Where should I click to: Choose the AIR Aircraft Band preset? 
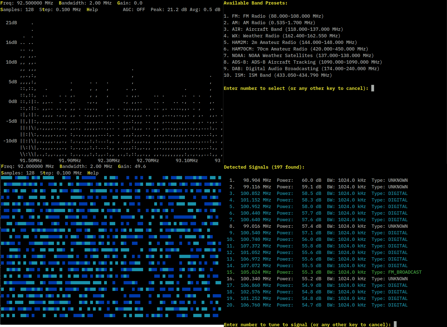283,29
